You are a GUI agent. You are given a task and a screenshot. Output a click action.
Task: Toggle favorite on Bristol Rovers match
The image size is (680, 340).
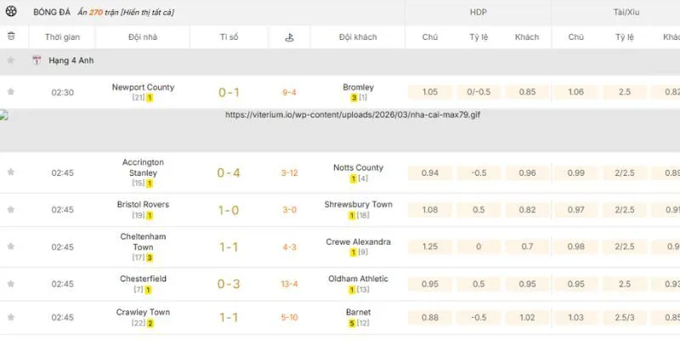point(11,209)
